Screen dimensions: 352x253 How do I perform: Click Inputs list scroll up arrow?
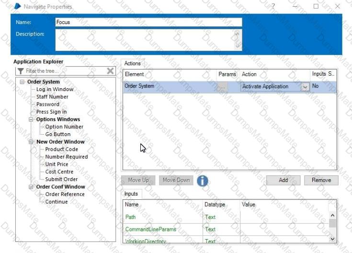tap(333, 215)
